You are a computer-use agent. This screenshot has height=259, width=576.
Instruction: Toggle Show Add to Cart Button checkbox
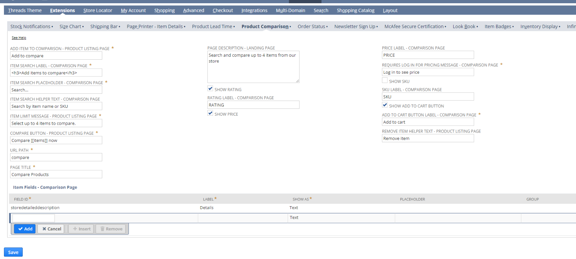[x=385, y=105]
